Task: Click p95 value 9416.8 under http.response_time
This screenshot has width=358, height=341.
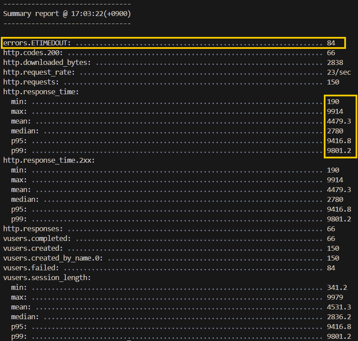Action: tap(339, 141)
